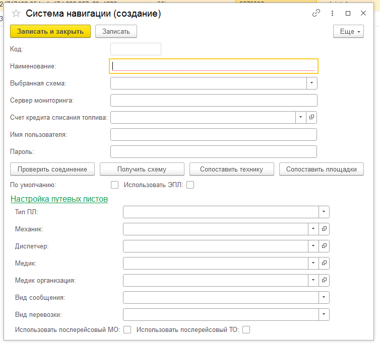Expand the Медик dropdown arrow

pos(313,263)
